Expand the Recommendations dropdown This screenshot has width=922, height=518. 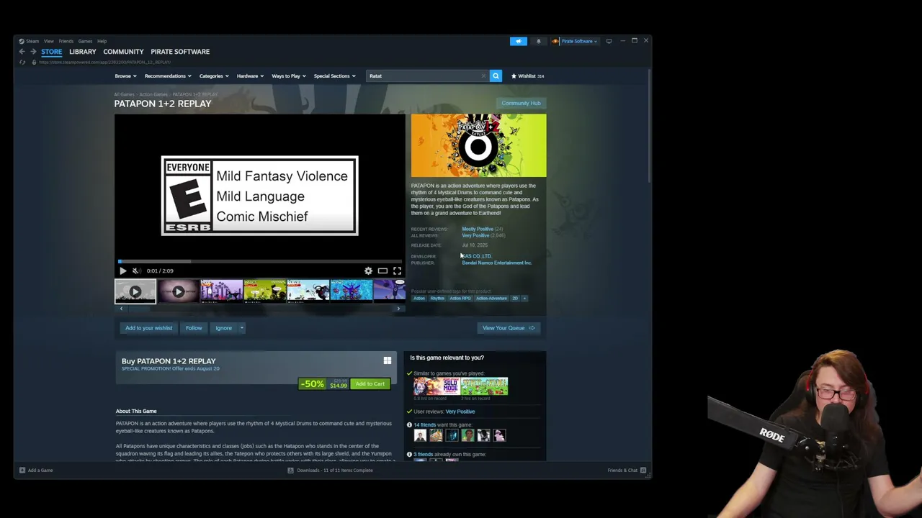coord(168,76)
